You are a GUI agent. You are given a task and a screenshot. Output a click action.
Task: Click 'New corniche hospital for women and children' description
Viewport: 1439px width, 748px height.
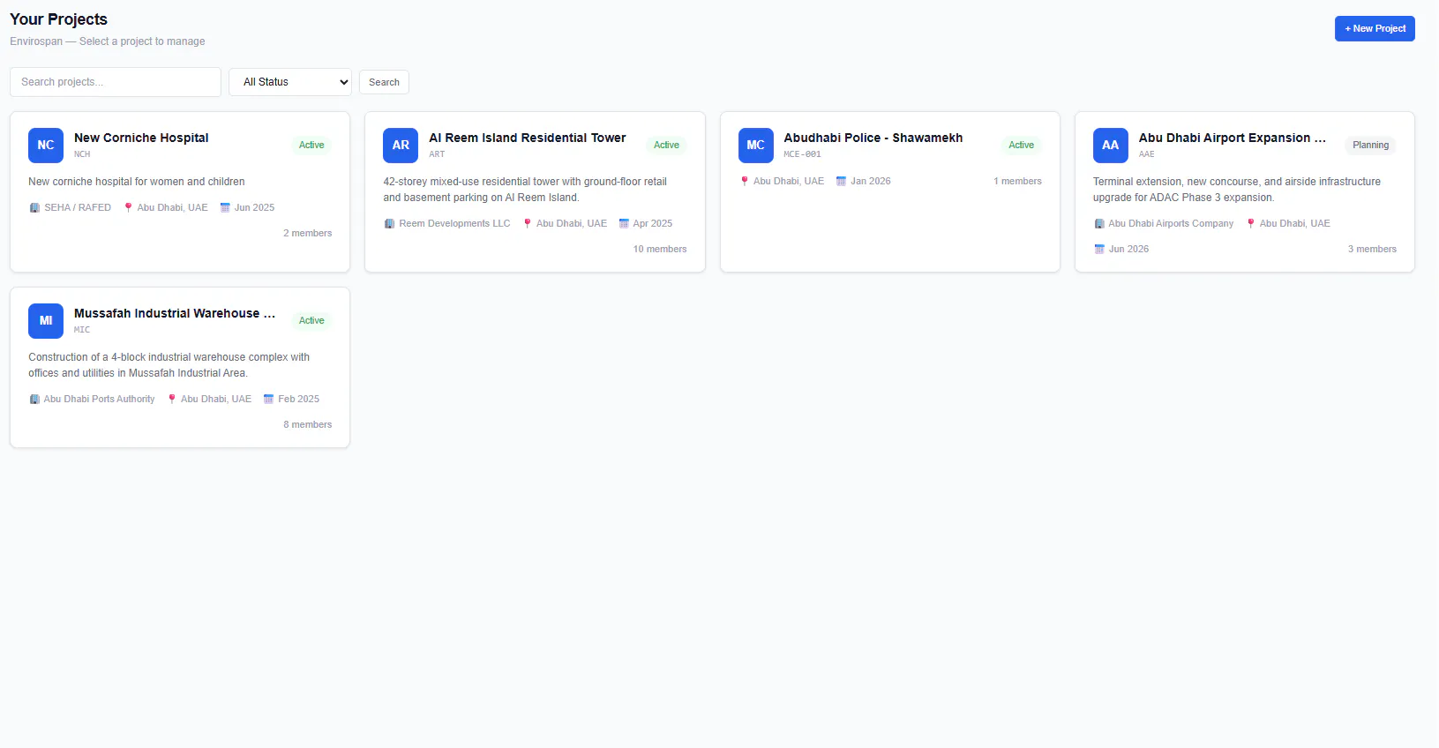pos(137,182)
